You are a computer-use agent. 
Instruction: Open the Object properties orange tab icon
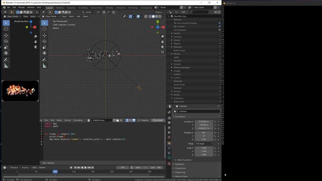169,143
